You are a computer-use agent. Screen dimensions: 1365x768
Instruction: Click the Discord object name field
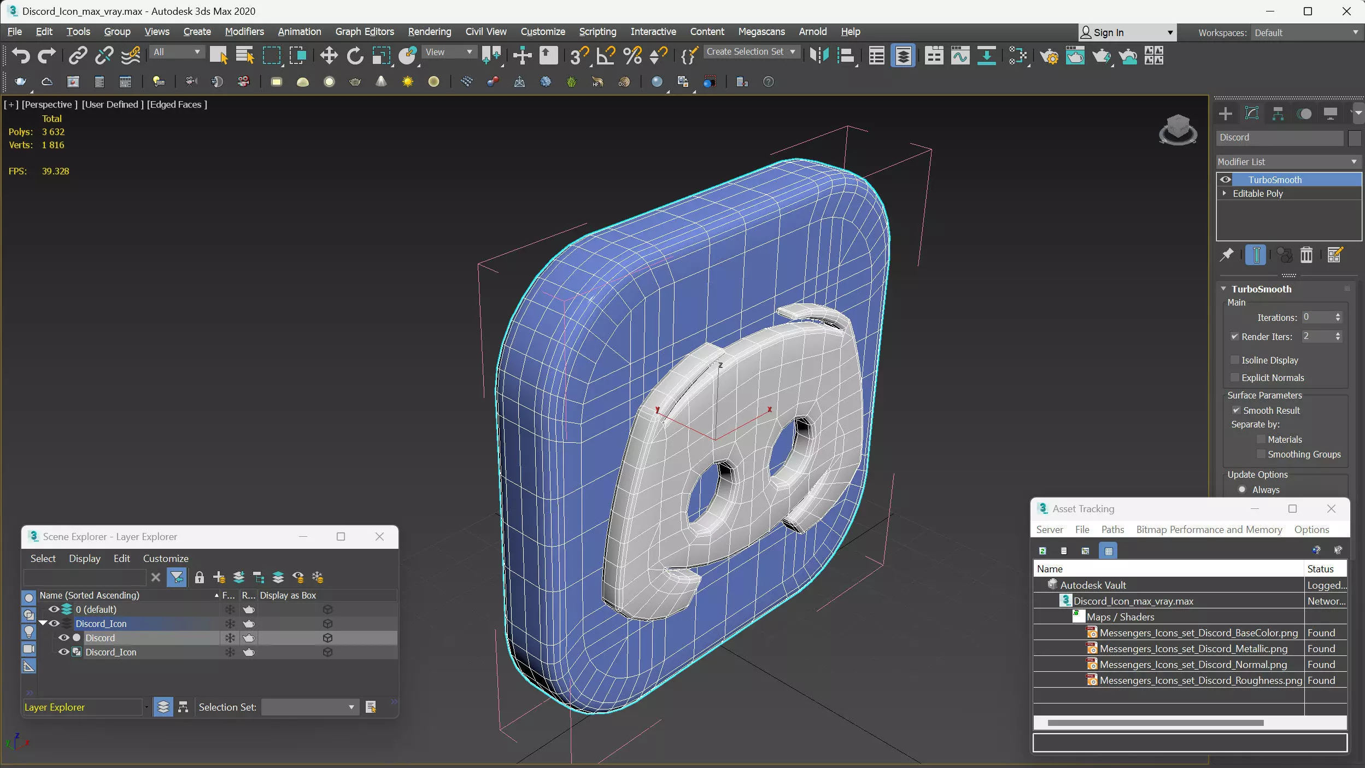pyautogui.click(x=1280, y=138)
